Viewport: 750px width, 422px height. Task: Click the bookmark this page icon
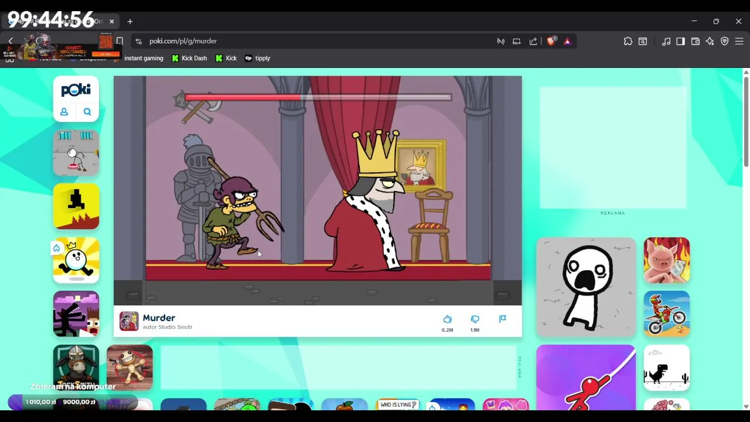(x=120, y=41)
